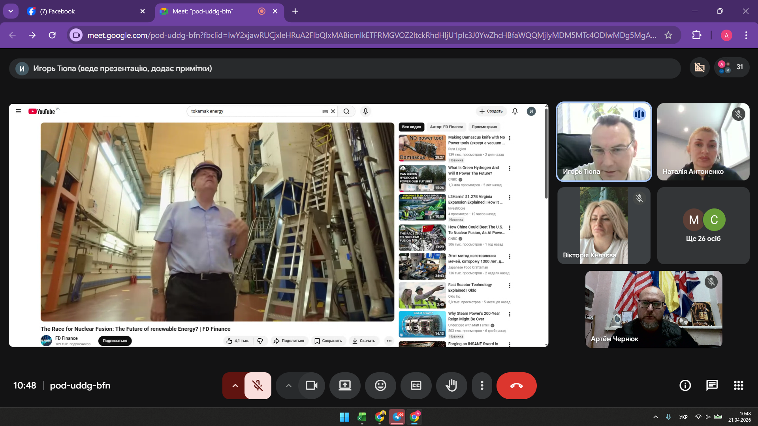Open options for Damascus knife video
The width and height of the screenshot is (758, 426).
[510, 138]
